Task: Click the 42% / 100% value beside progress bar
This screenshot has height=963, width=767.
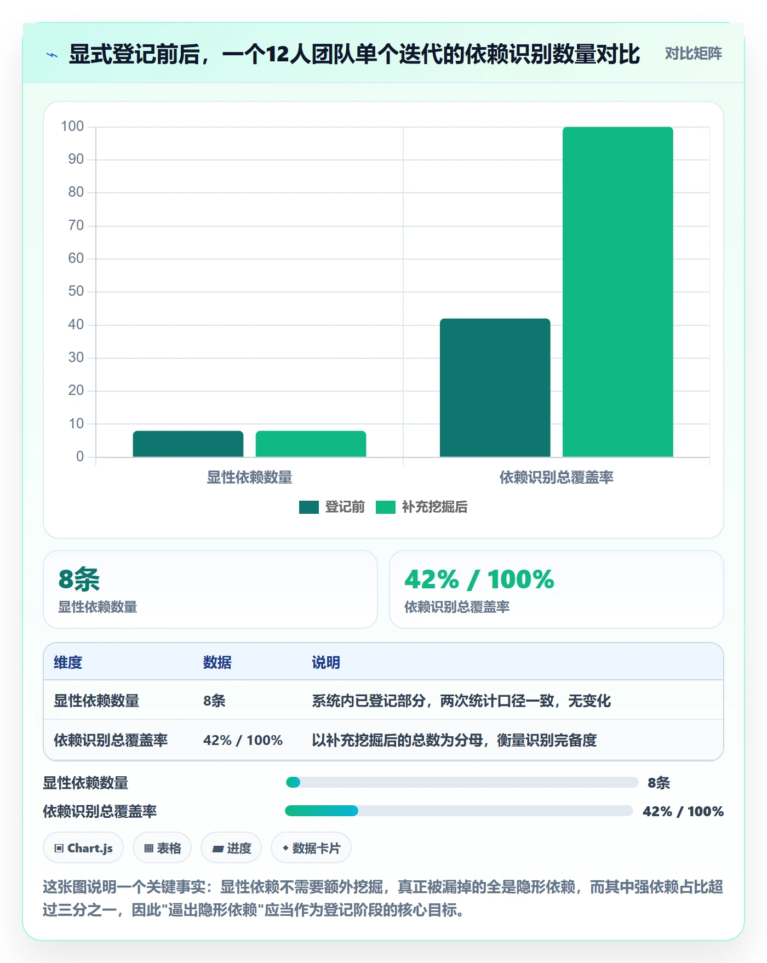Action: (683, 811)
